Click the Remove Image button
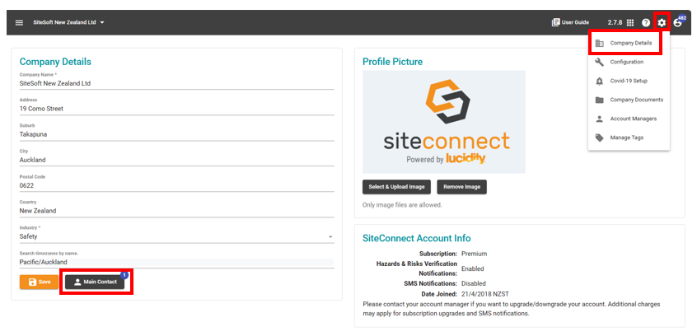Image resolution: width=697 pixels, height=336 pixels. (462, 187)
